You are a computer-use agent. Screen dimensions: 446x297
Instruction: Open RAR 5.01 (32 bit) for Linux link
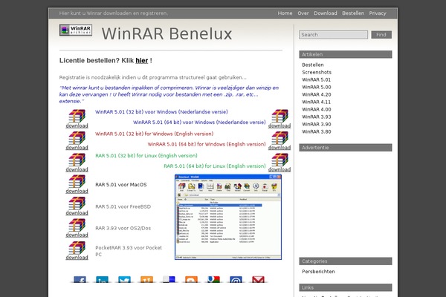146,156
